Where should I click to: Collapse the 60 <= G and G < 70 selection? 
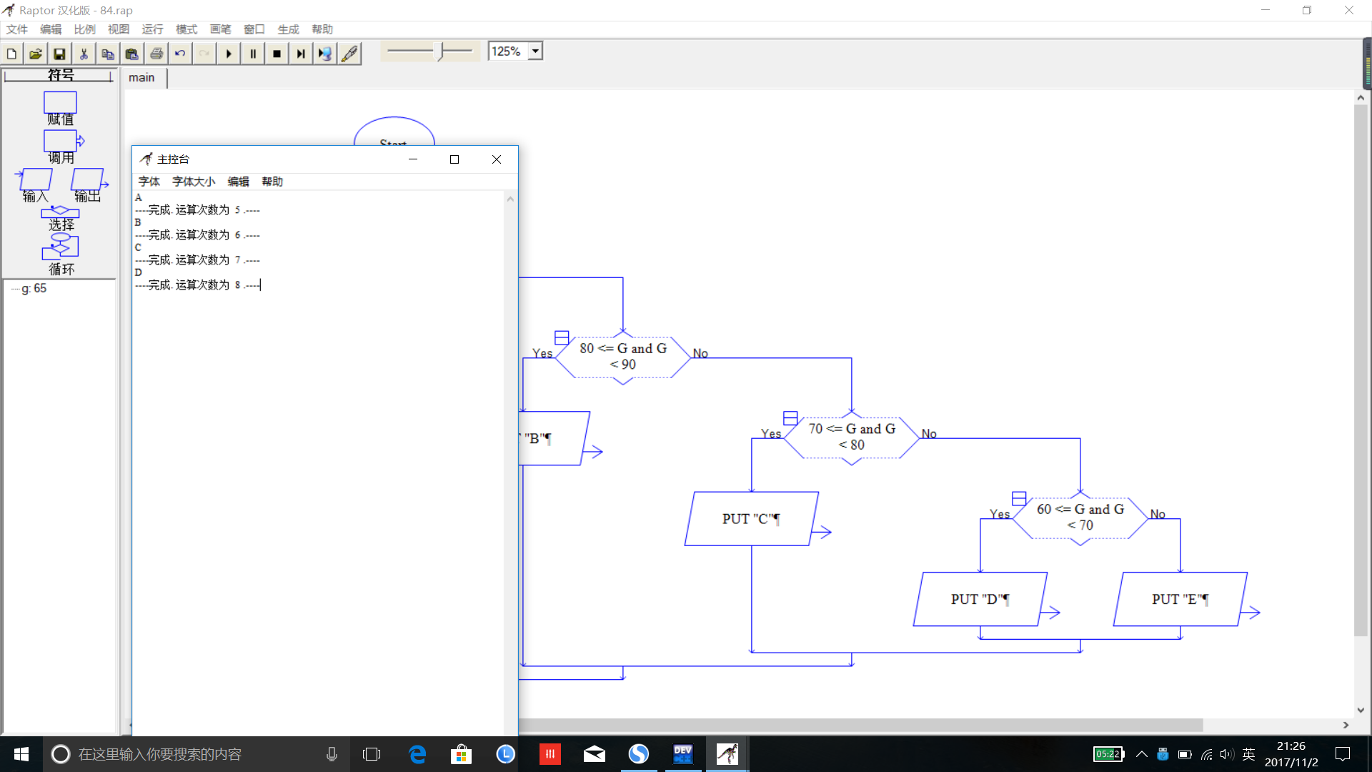pos(1019,498)
